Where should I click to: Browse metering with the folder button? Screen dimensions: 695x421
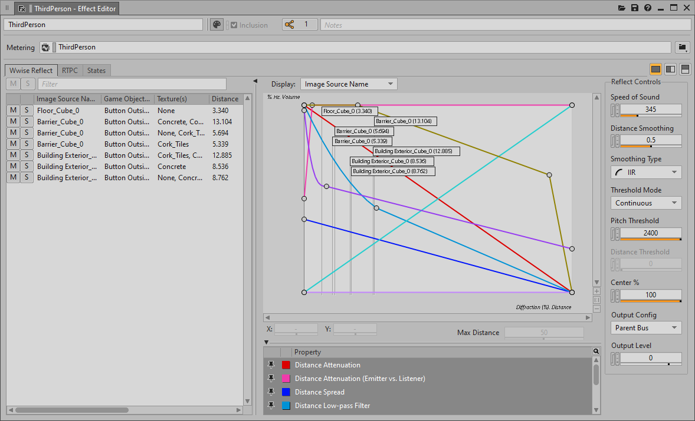683,47
